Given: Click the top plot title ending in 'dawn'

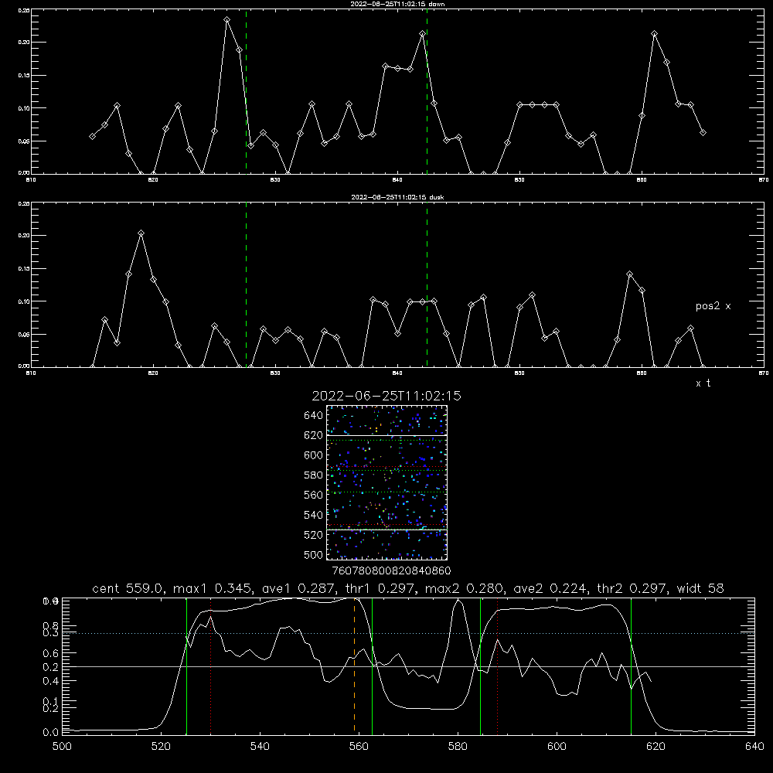Looking at the screenshot, I should pyautogui.click(x=397, y=4).
